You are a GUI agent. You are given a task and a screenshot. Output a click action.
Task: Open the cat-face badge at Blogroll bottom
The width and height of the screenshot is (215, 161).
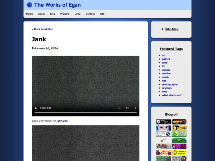click(x=179, y=158)
